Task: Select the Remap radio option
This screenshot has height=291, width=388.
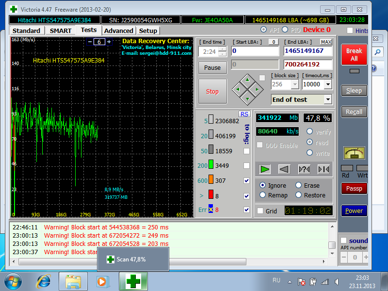Action: (x=262, y=195)
